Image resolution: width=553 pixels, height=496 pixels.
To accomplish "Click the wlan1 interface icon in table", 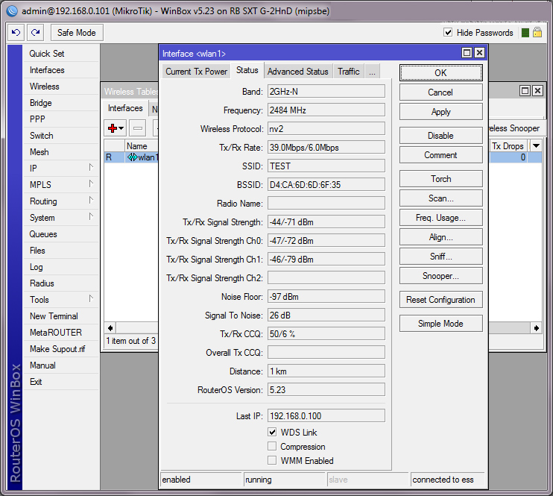I will [x=132, y=157].
